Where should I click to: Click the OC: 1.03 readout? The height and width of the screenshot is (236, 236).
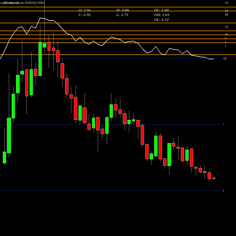point(161,10)
